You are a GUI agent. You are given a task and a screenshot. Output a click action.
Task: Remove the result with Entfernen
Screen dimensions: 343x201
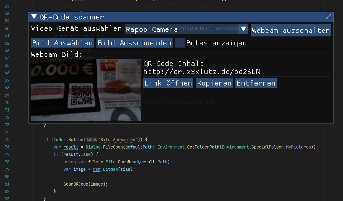[256, 83]
